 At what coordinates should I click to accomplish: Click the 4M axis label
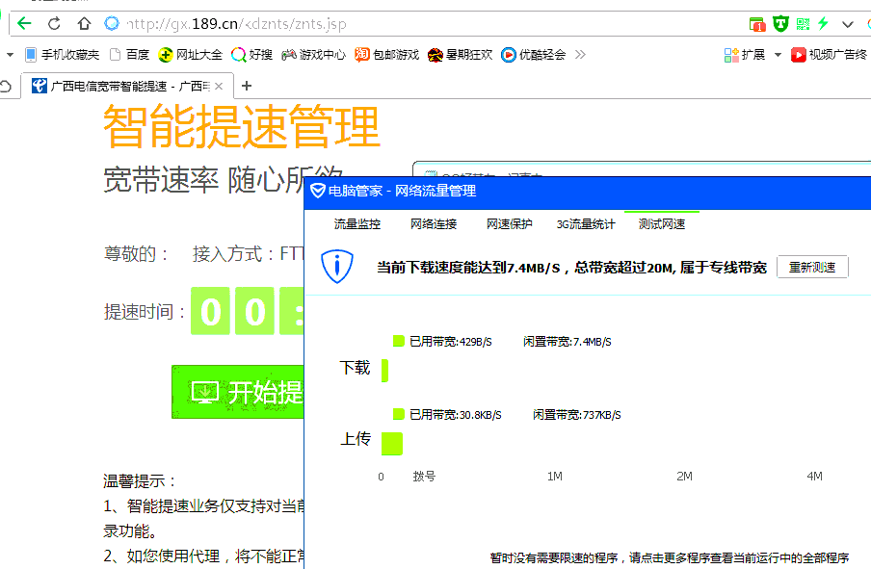click(x=814, y=477)
